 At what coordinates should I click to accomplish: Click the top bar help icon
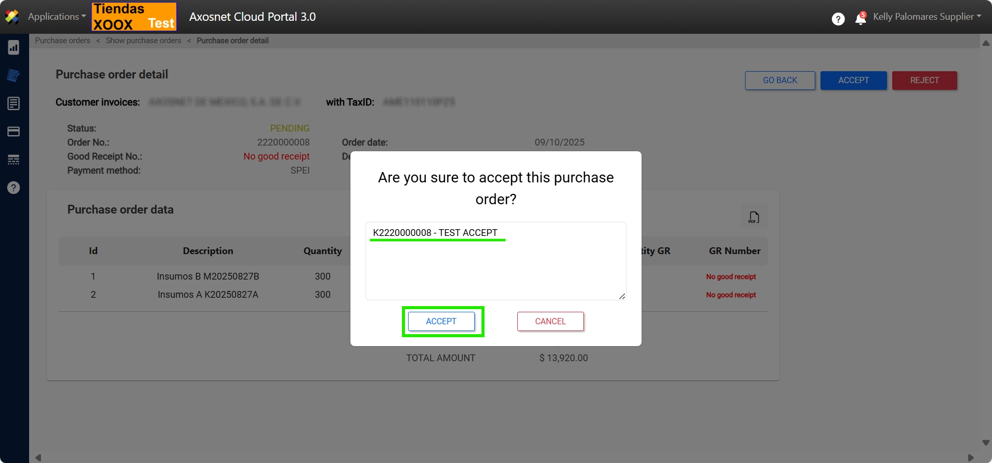click(838, 19)
